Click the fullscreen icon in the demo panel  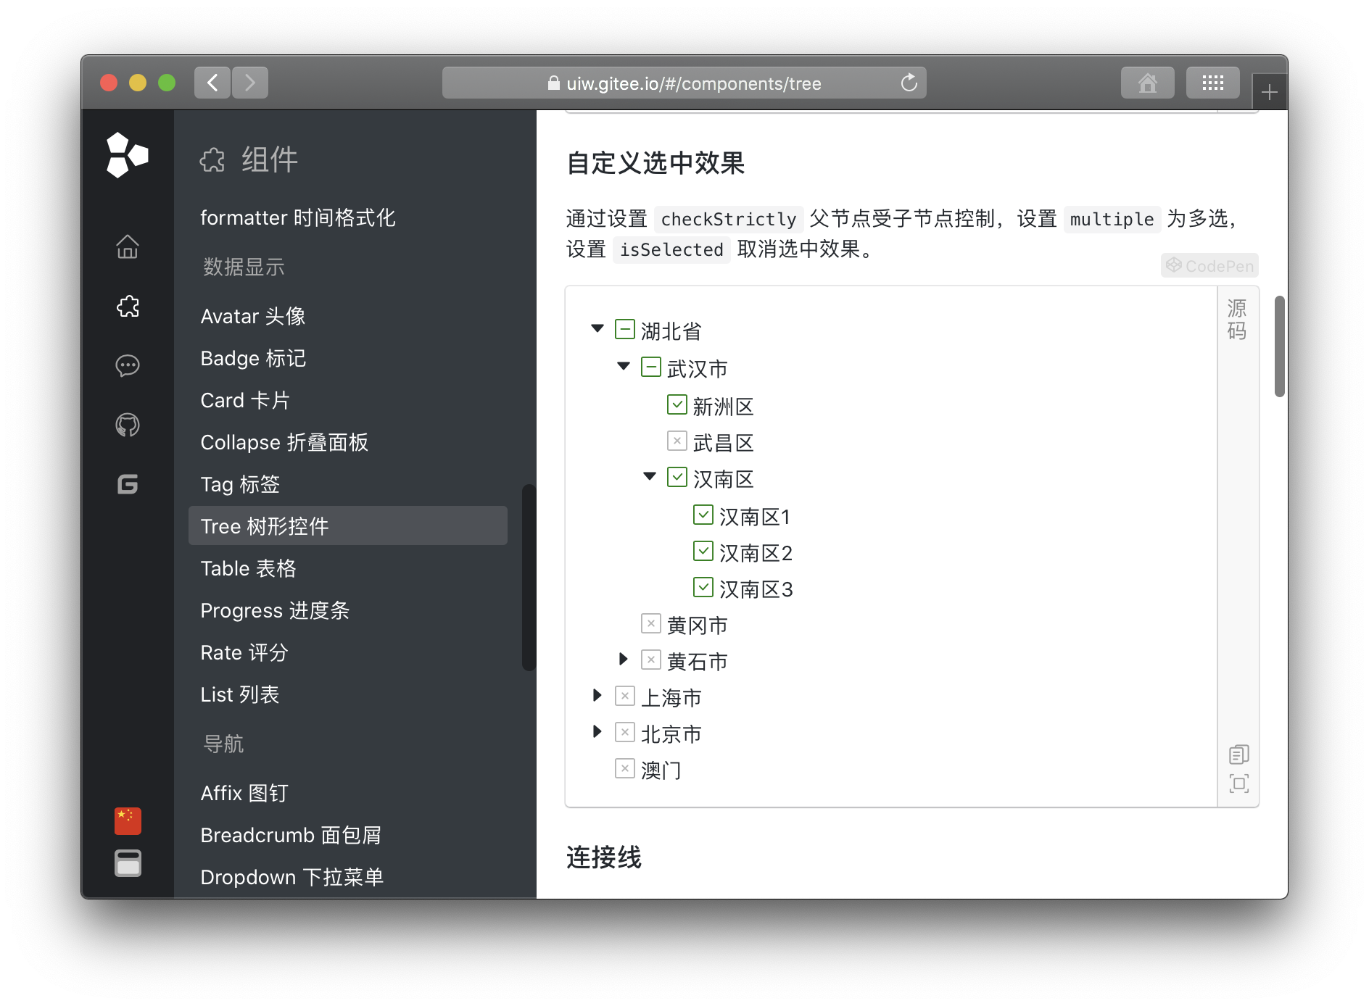coord(1238,783)
